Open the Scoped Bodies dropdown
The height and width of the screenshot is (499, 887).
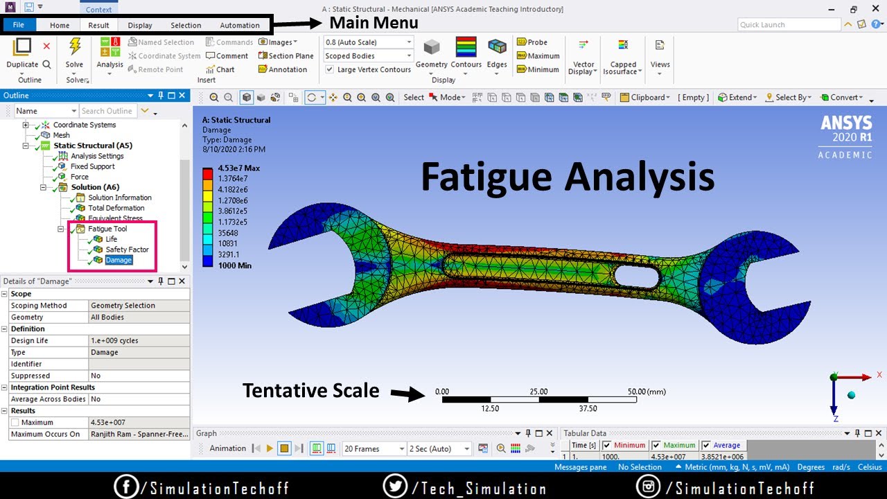click(x=369, y=56)
